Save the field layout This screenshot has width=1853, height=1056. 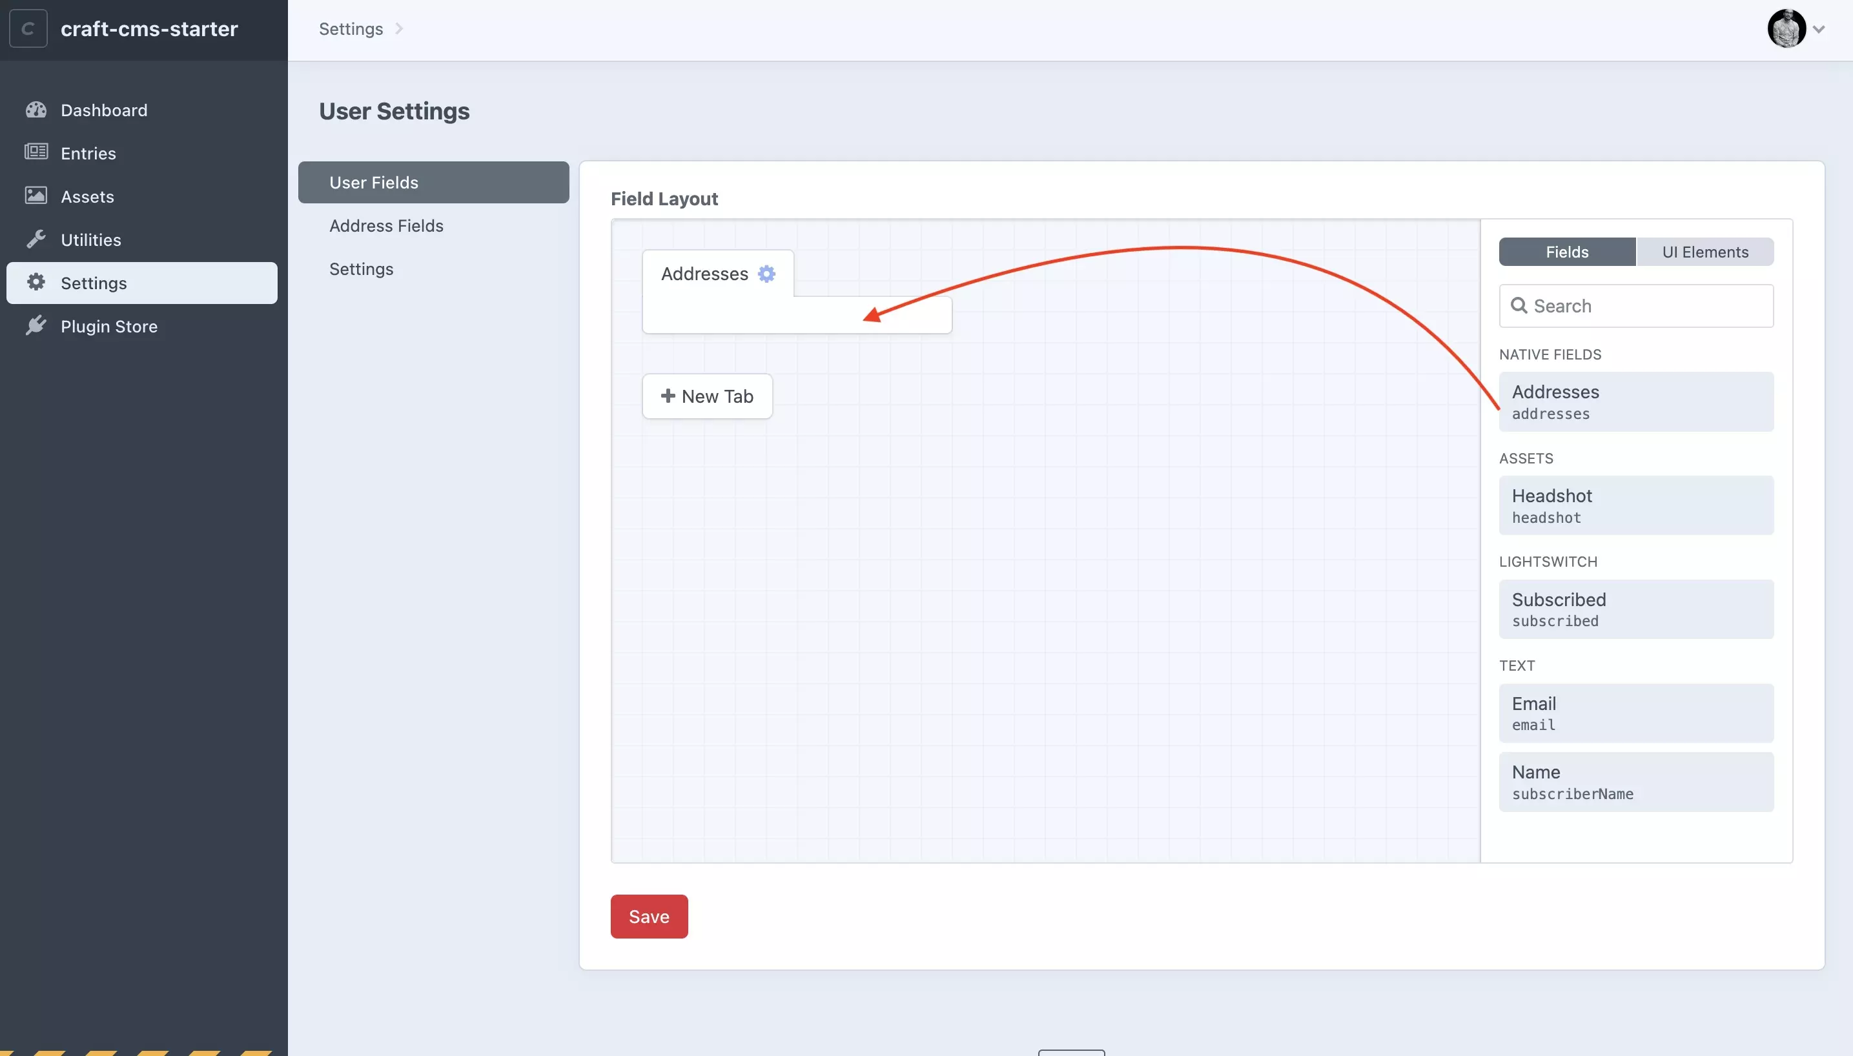[x=649, y=916]
